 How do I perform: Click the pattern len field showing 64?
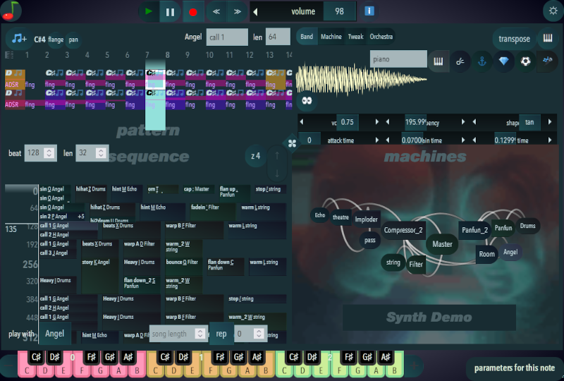278,37
